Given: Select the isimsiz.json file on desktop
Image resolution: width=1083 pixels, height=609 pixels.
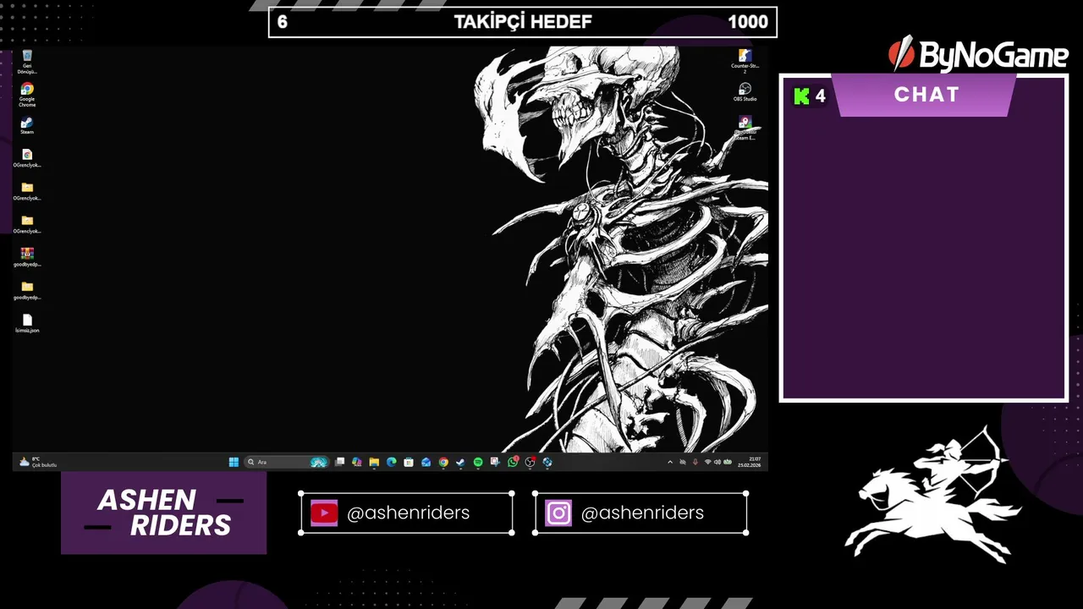Looking at the screenshot, I should [27, 323].
